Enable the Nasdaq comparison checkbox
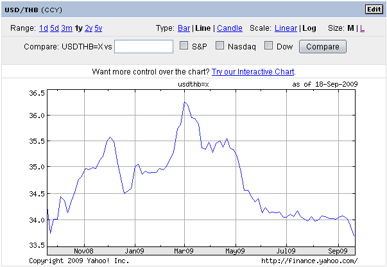The image size is (387, 267). coord(219,46)
